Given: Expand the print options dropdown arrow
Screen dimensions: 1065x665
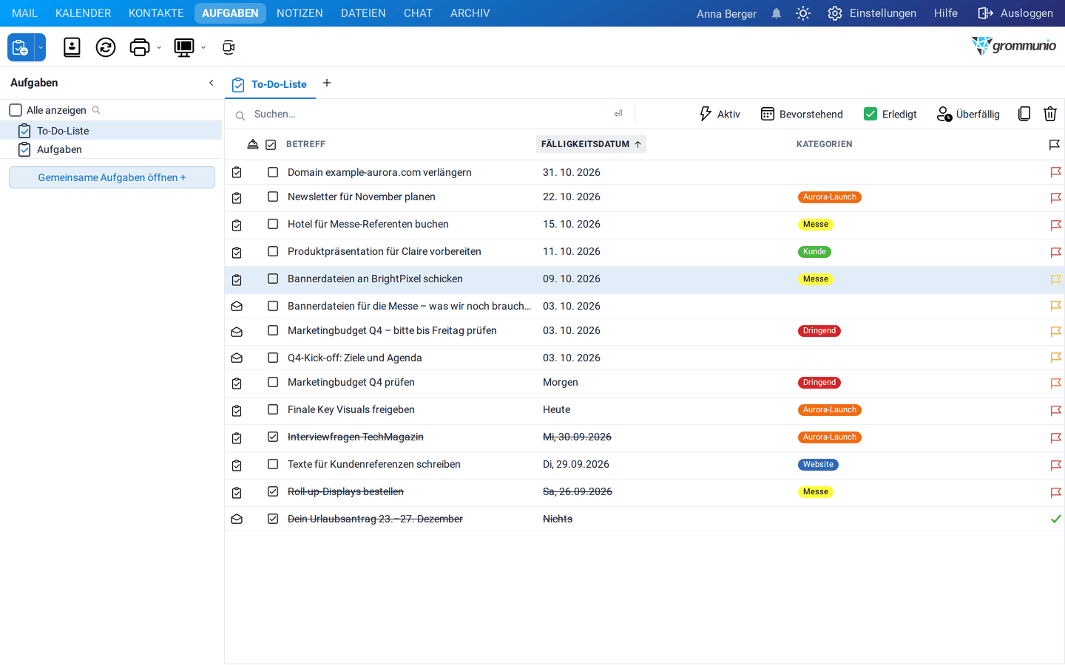Looking at the screenshot, I should (x=159, y=47).
